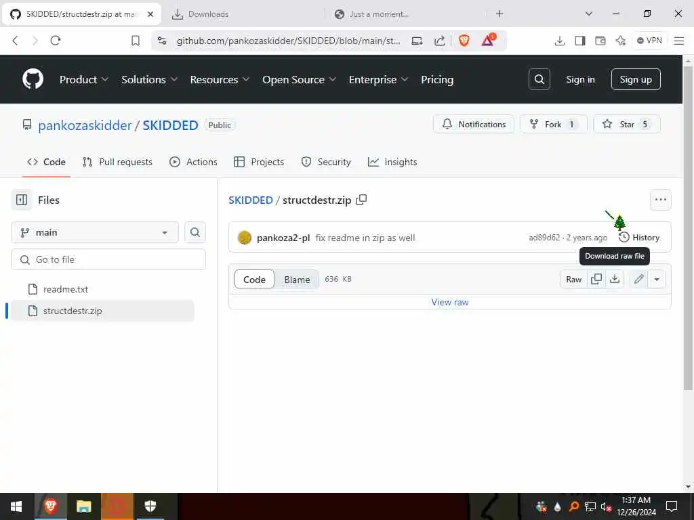Expand the Solutions menu
The height and width of the screenshot is (520, 694).
150,80
